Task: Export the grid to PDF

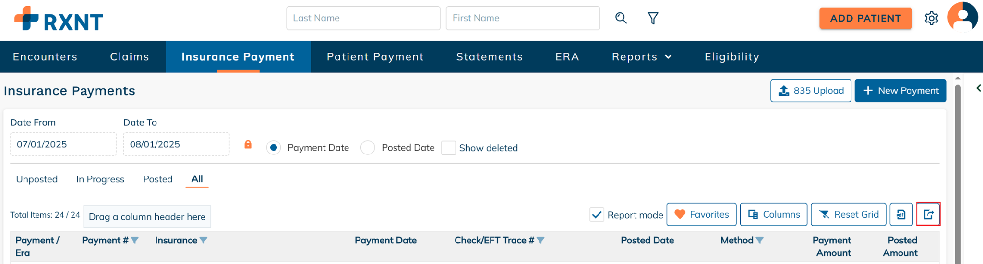Action: (901, 214)
